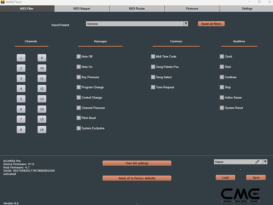
Task: Save the current preset
Action: pyautogui.click(x=256, y=178)
